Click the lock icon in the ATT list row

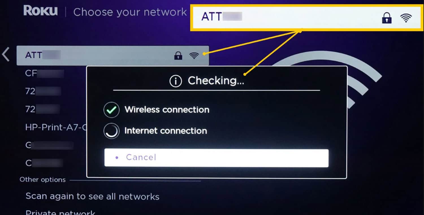tap(178, 55)
